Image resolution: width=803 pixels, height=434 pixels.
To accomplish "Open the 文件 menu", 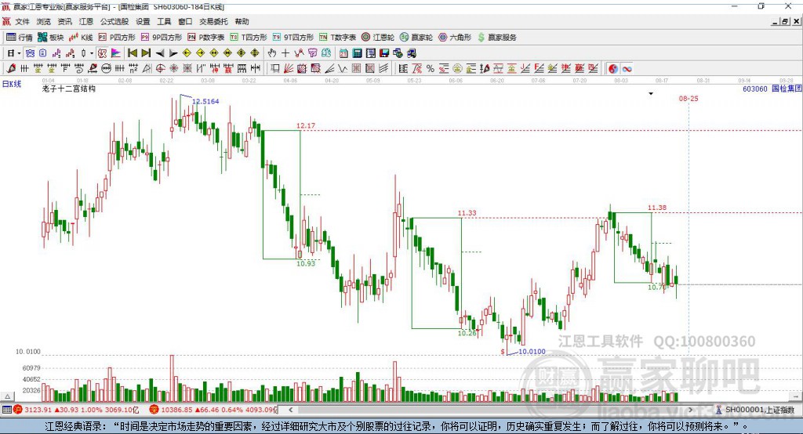I will point(23,21).
